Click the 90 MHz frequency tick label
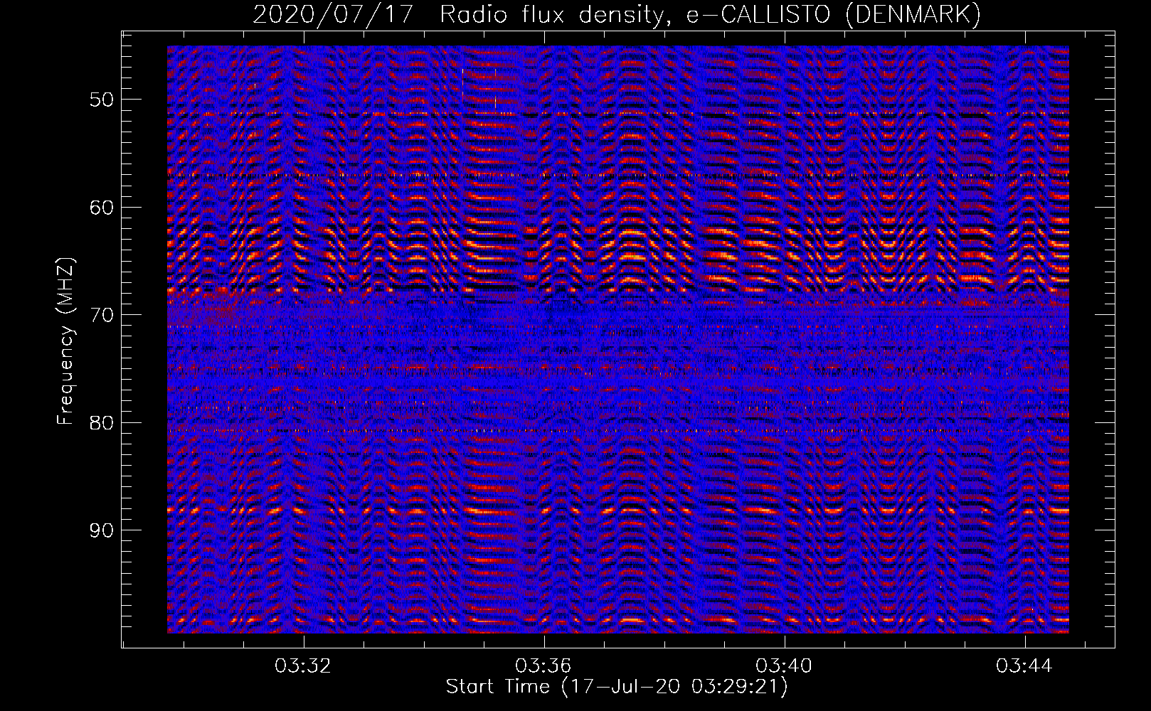 [101, 530]
